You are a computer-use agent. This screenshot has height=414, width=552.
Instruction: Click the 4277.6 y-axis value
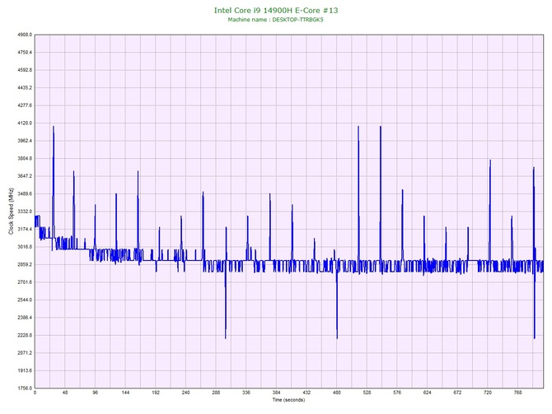25,105
